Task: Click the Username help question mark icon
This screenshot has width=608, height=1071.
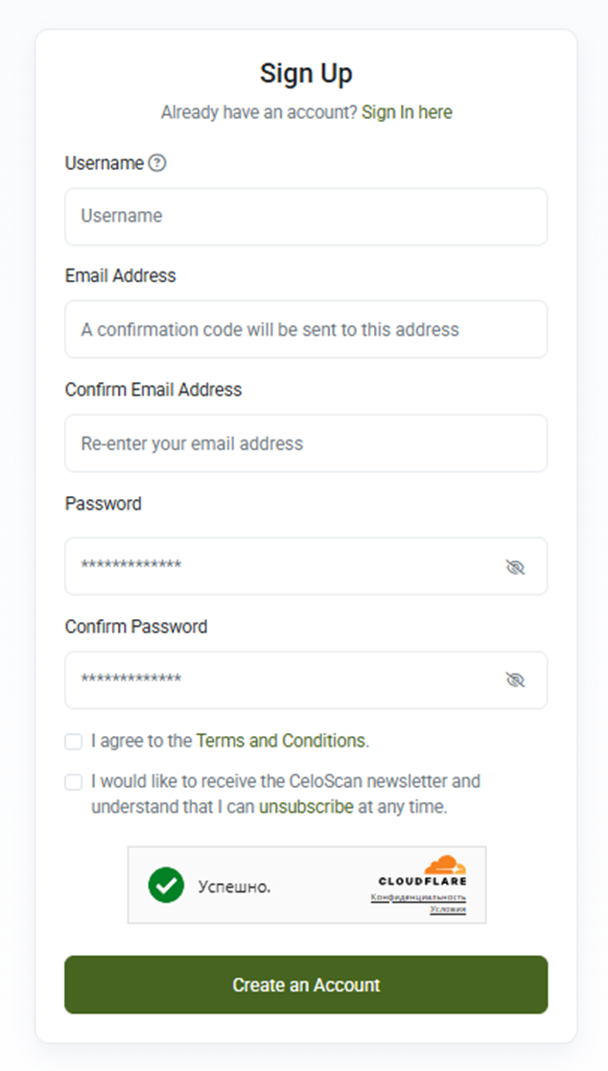Action: [157, 163]
